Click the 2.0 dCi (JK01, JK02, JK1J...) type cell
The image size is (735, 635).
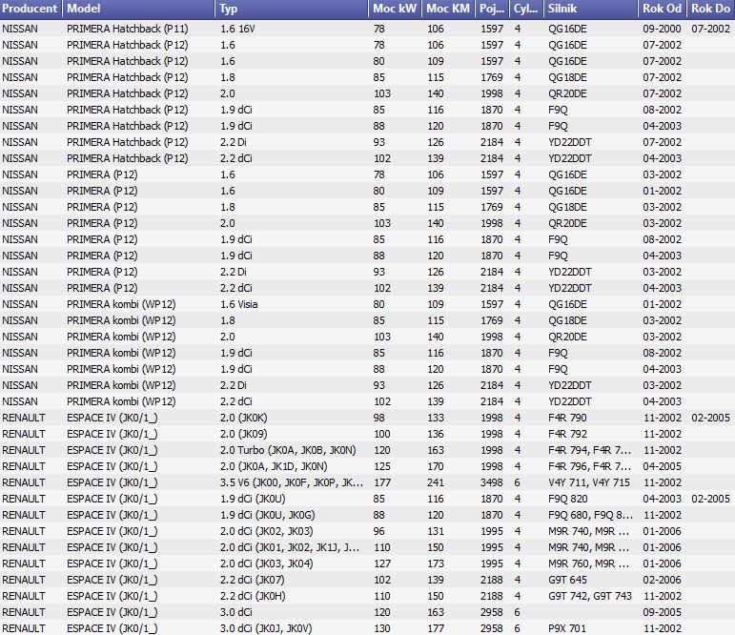pos(290,548)
